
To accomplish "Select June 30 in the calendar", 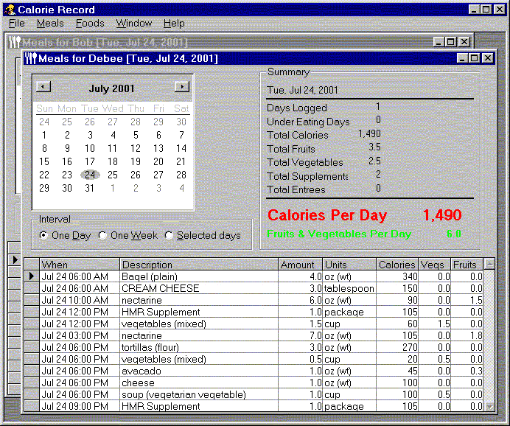I will 181,122.
